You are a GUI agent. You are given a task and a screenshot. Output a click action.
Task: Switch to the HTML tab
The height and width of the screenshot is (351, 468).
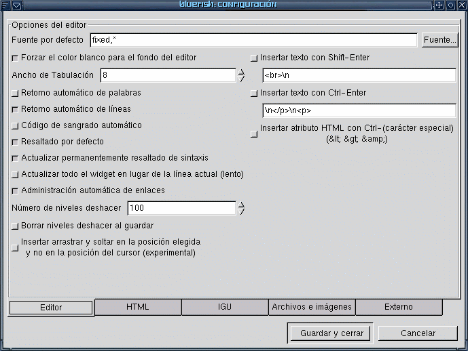[138, 307]
